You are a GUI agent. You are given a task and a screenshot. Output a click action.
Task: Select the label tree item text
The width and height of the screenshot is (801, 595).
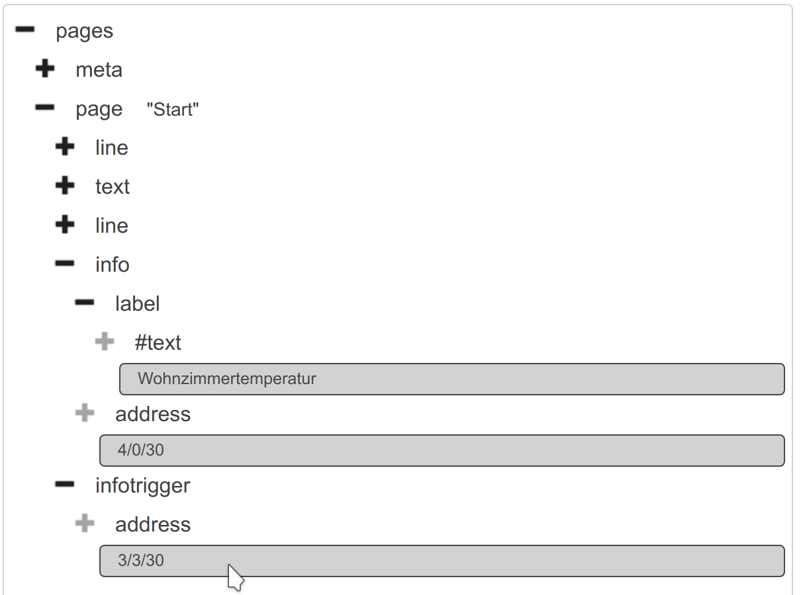[x=138, y=303]
